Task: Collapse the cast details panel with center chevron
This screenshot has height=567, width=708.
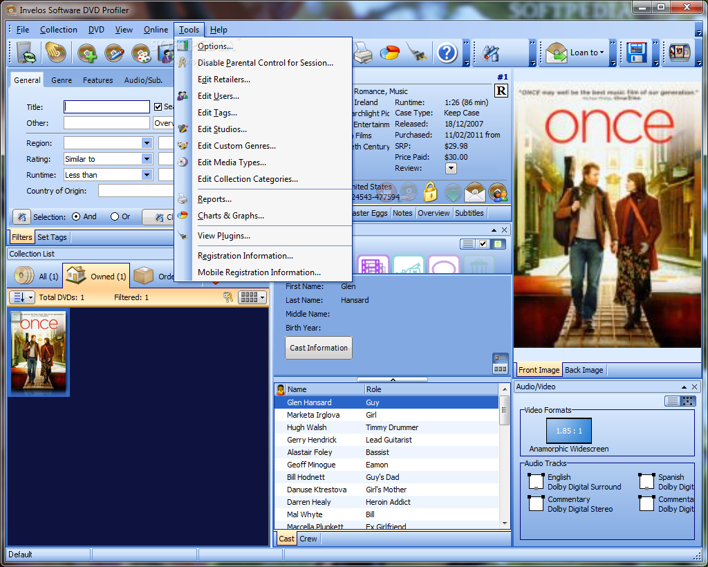Action: [x=393, y=380]
